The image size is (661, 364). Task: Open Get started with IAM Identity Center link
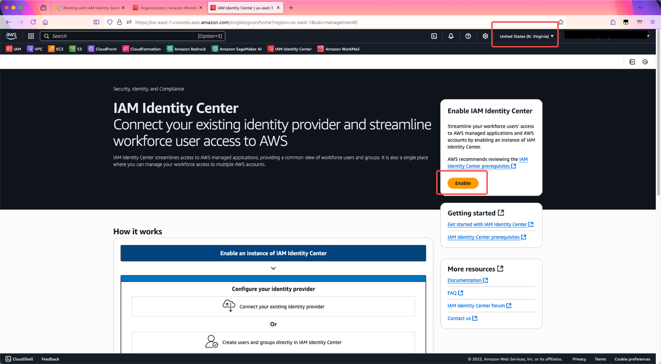(490, 224)
